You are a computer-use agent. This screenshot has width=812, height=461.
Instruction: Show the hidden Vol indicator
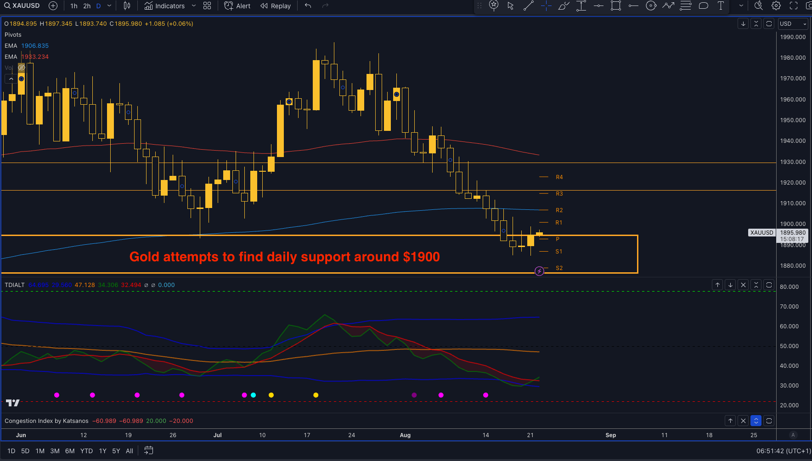[x=22, y=68]
